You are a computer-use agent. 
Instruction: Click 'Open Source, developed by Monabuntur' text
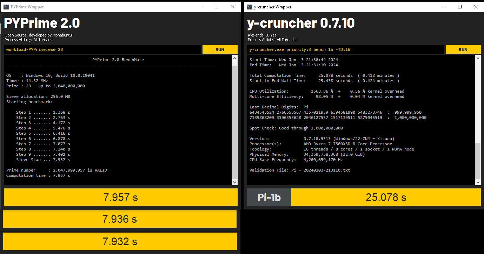pyautogui.click(x=39, y=35)
